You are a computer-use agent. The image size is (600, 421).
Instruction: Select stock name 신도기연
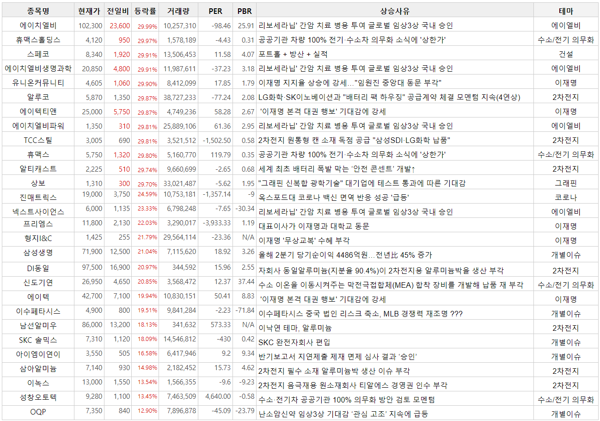38,282
